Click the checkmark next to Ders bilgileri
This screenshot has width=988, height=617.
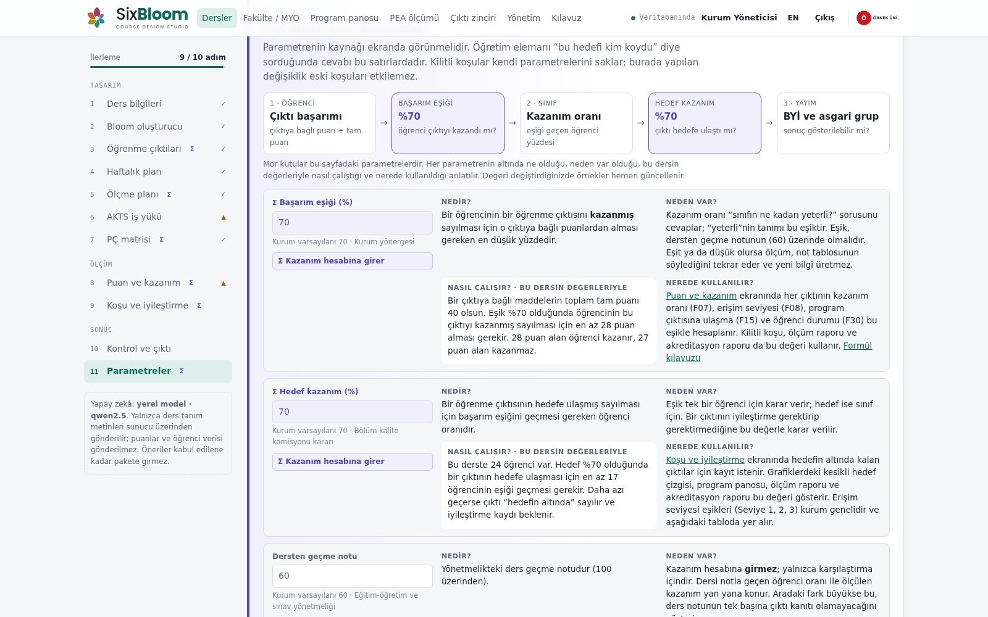(224, 104)
